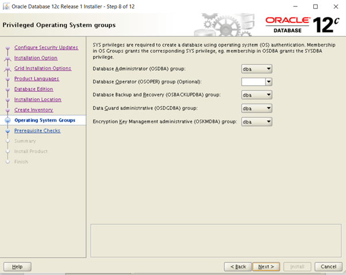The width and height of the screenshot is (346, 275).
Task: Navigate to Database Edition step
Action: pos(33,89)
